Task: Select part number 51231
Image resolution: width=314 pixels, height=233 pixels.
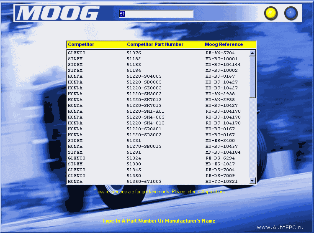Action: (x=134, y=140)
